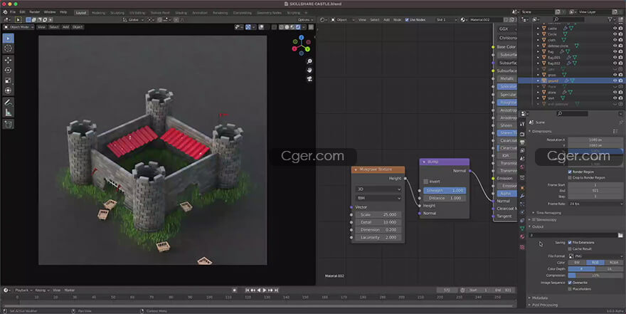626x314 pixels.
Task: Click the viewport zoom magnifier icon
Action: pos(309,61)
